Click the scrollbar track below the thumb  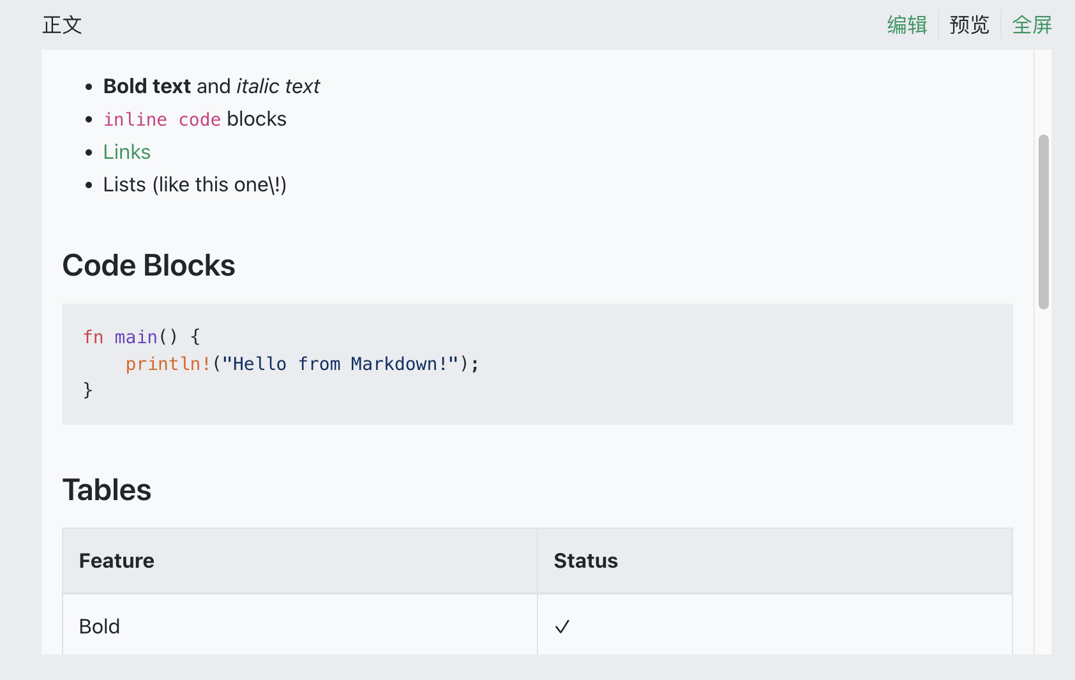pos(1044,478)
